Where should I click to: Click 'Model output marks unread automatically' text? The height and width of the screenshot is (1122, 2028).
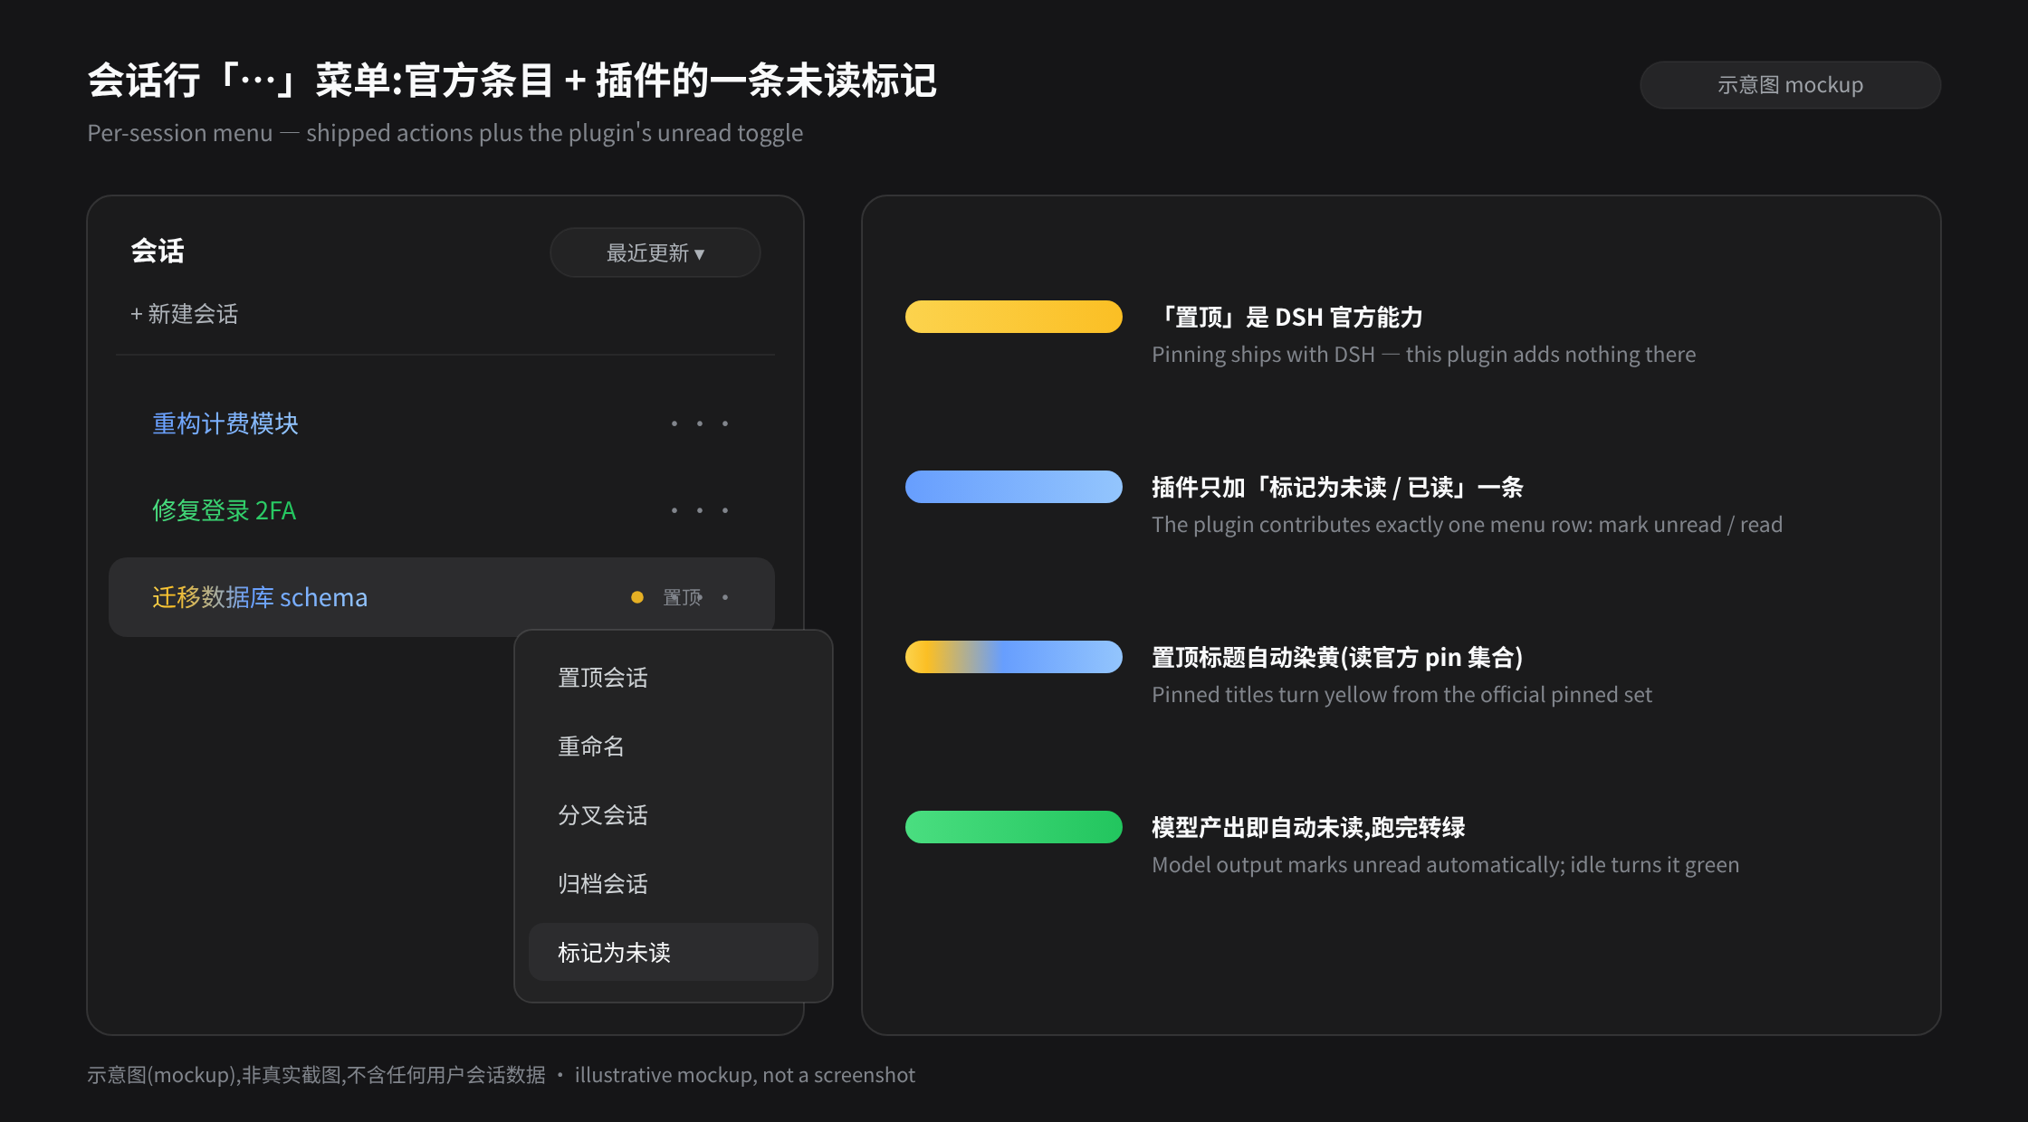tap(1445, 865)
